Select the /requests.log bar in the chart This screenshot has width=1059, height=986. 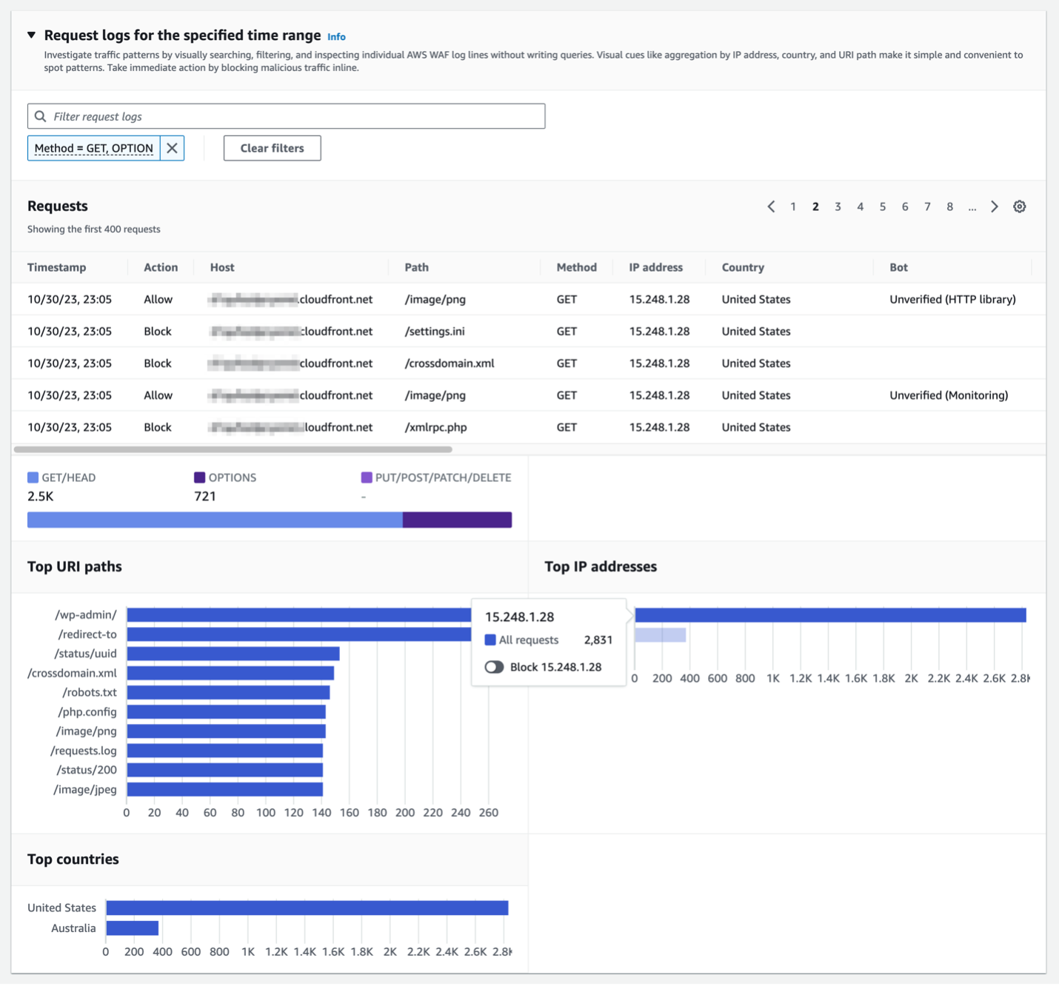pos(225,751)
